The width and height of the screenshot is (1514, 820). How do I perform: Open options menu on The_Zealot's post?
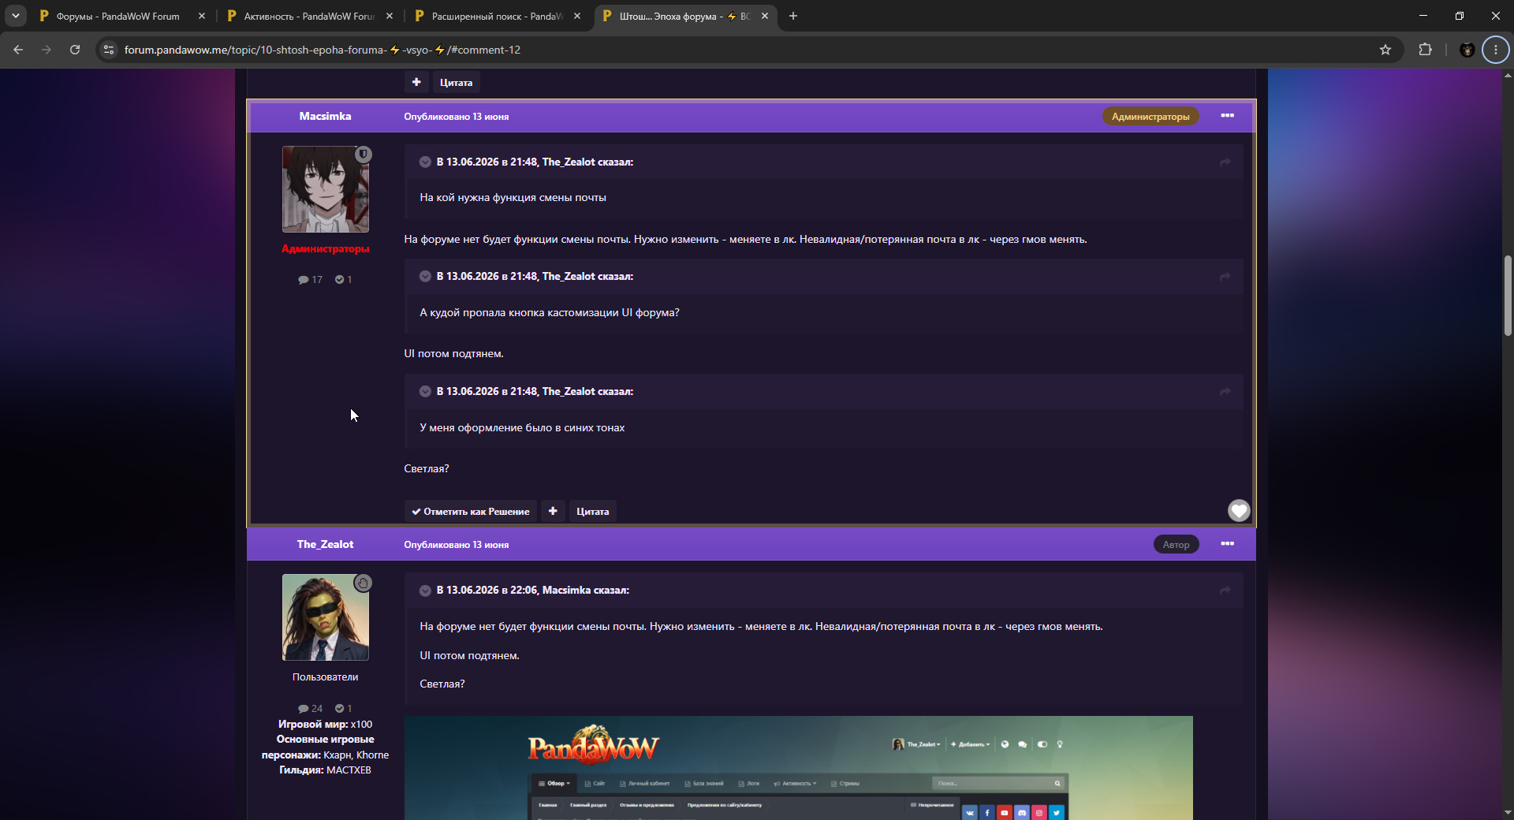pyautogui.click(x=1228, y=544)
